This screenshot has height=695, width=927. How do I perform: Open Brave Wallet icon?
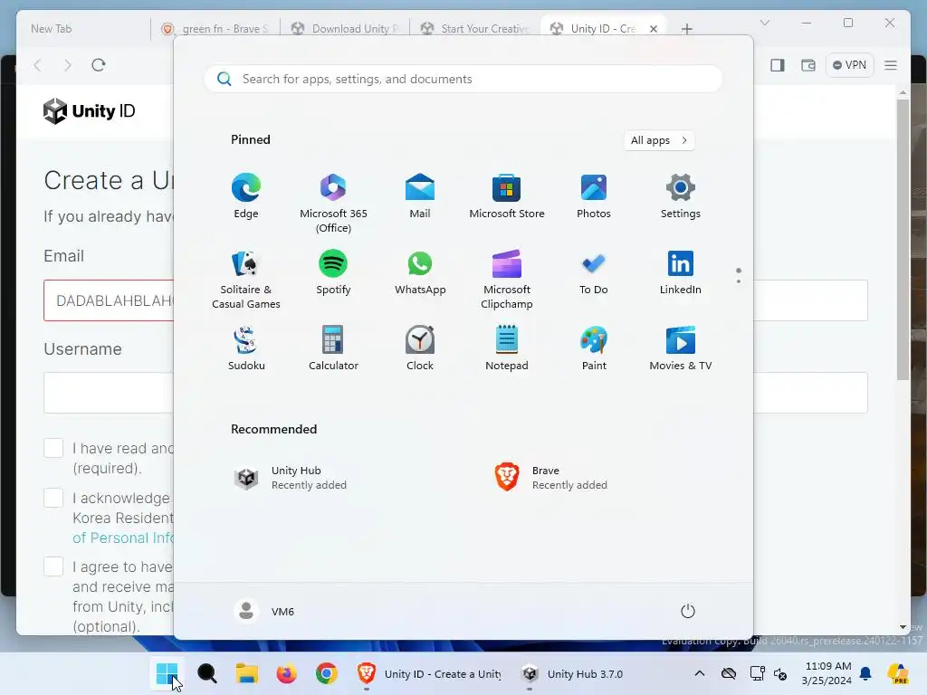point(808,65)
